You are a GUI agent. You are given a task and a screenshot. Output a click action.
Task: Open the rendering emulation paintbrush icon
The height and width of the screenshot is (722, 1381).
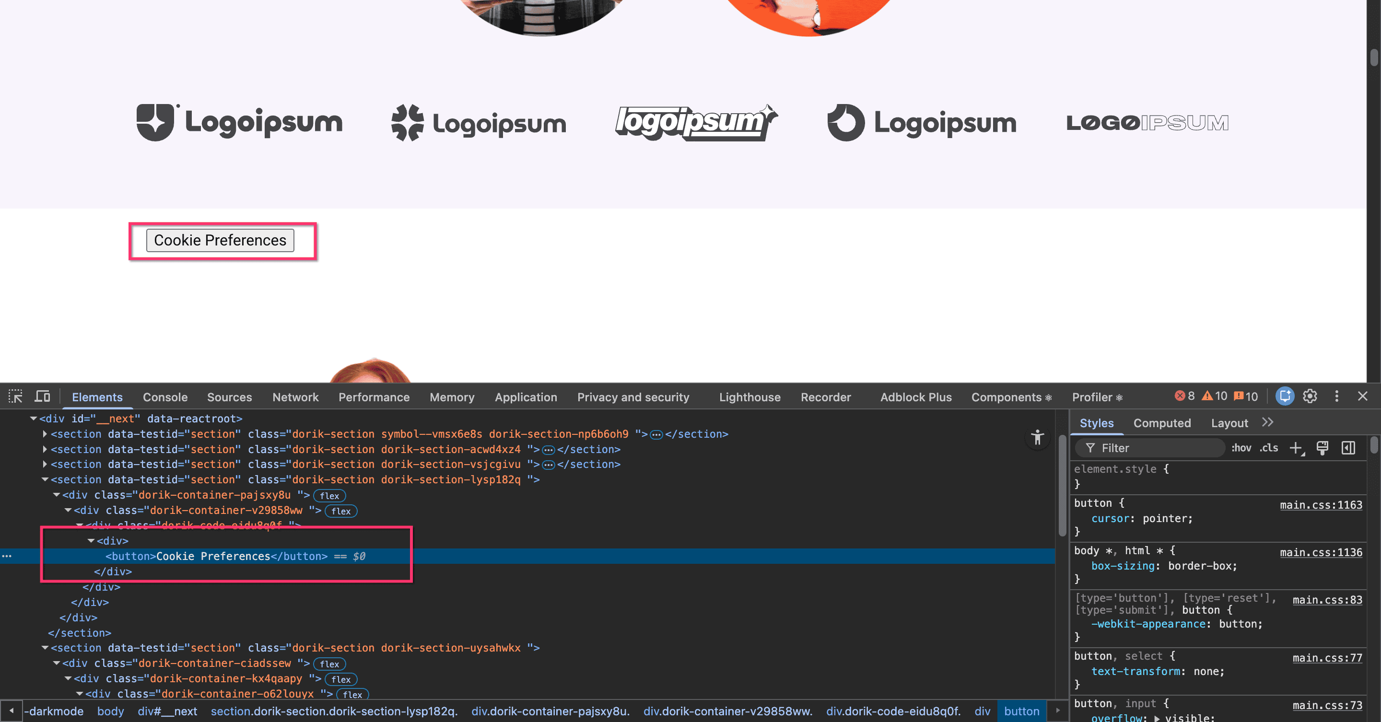[x=1322, y=448]
